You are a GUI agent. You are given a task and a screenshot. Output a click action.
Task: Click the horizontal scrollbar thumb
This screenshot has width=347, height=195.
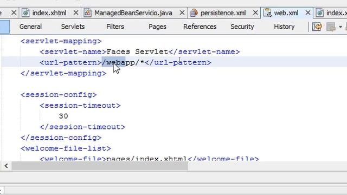[100, 166]
